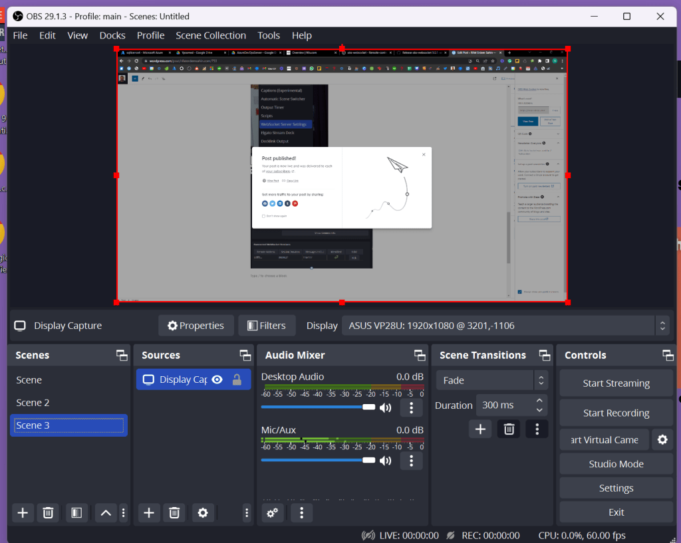This screenshot has width=681, height=543.
Task: Open Sources toolbar more options dots
Action: (247, 512)
